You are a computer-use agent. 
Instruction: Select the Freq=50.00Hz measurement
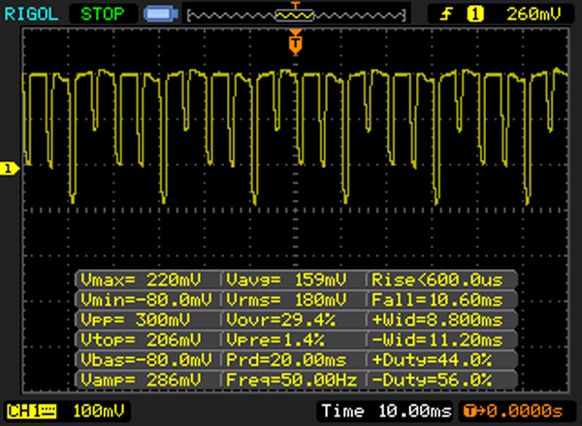(292, 380)
